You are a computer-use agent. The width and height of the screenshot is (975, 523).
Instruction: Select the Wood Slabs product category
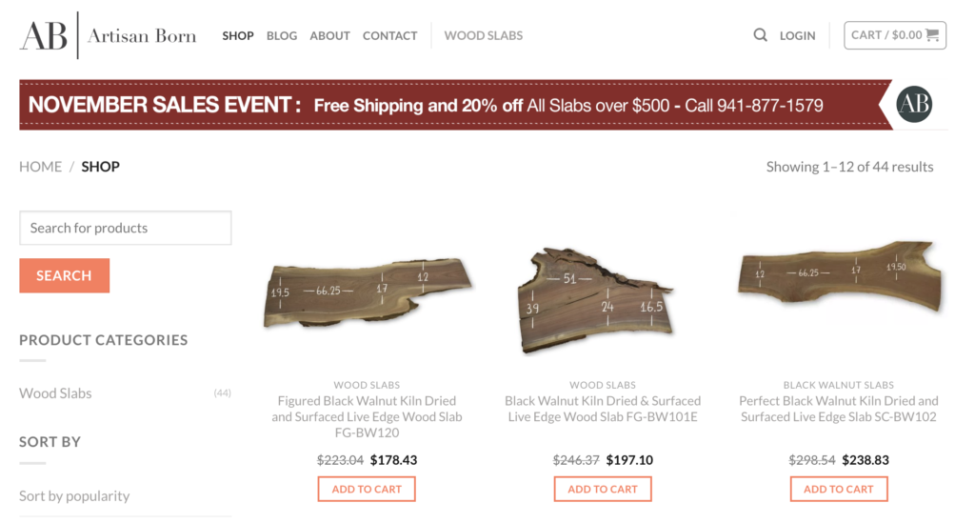tap(55, 393)
